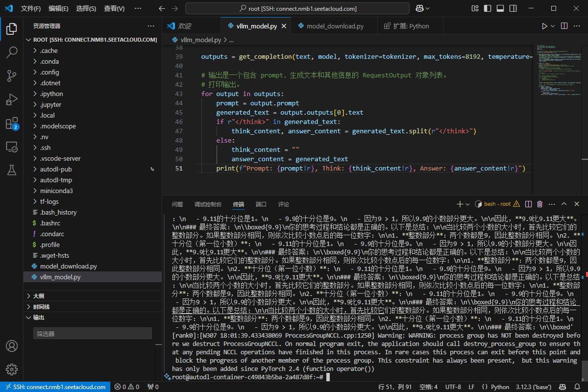Open terminal panel More Actions ellipsis
The height and width of the screenshot is (392, 588).
tap(551, 204)
